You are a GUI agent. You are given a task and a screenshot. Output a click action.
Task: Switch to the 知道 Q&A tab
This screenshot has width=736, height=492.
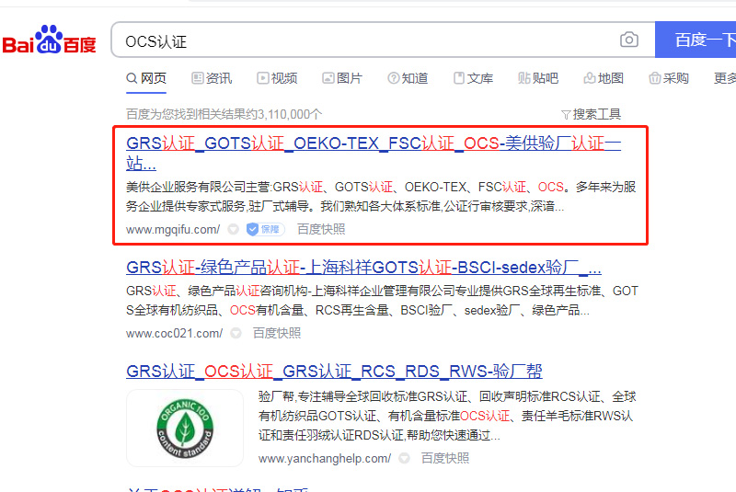pyautogui.click(x=408, y=78)
